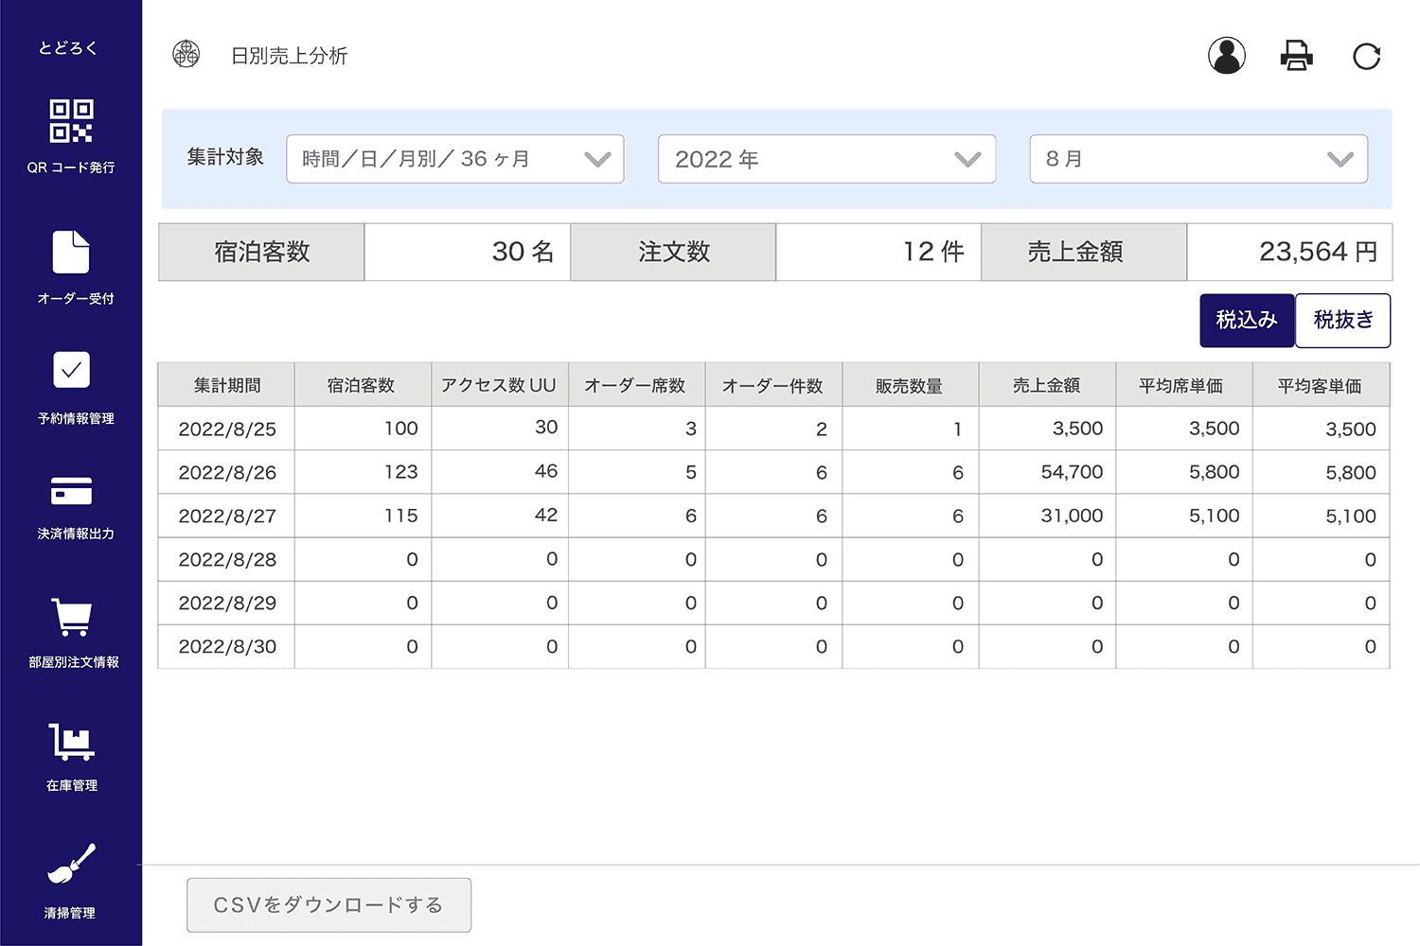Open the 8月 month dropdown
Image resolution: width=1420 pixels, height=946 pixels.
click(x=1198, y=159)
